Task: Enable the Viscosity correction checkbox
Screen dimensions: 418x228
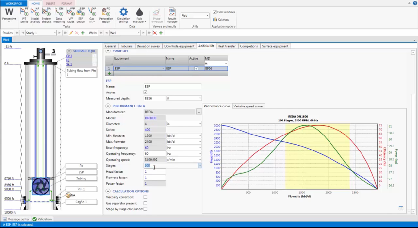Action: (145, 197)
